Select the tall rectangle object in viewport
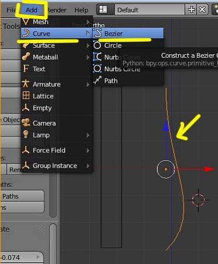Image resolution: width=218 pixels, height=264 pixels. click(111, 167)
